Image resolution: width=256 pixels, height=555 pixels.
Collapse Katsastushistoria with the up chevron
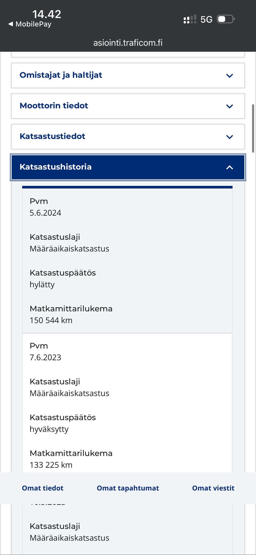[229, 167]
